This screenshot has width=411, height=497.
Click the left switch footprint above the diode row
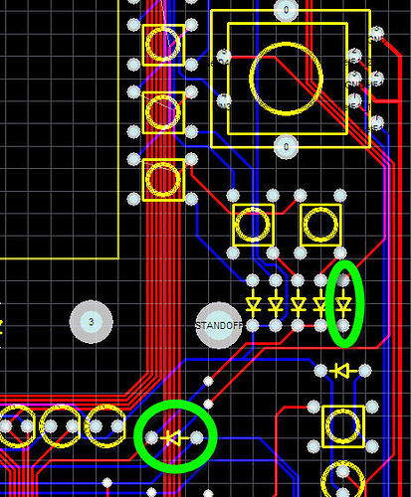click(253, 225)
